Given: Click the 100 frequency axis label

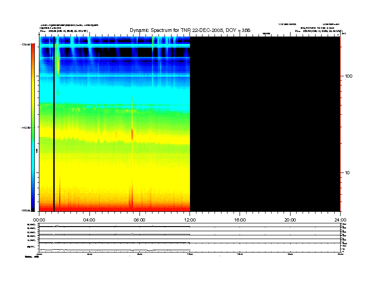Looking at the screenshot, I should [x=348, y=76].
